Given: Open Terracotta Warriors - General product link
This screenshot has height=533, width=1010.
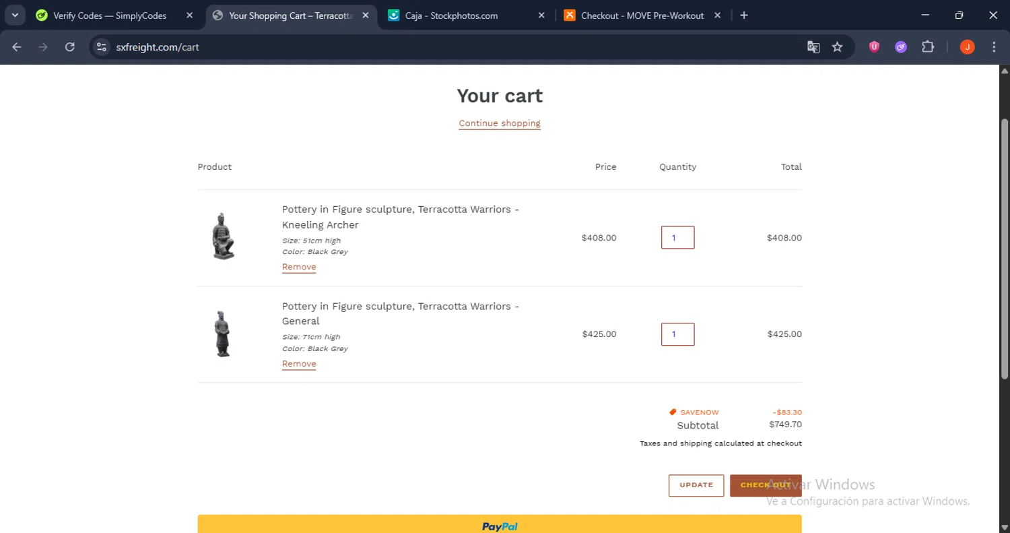Looking at the screenshot, I should point(400,313).
